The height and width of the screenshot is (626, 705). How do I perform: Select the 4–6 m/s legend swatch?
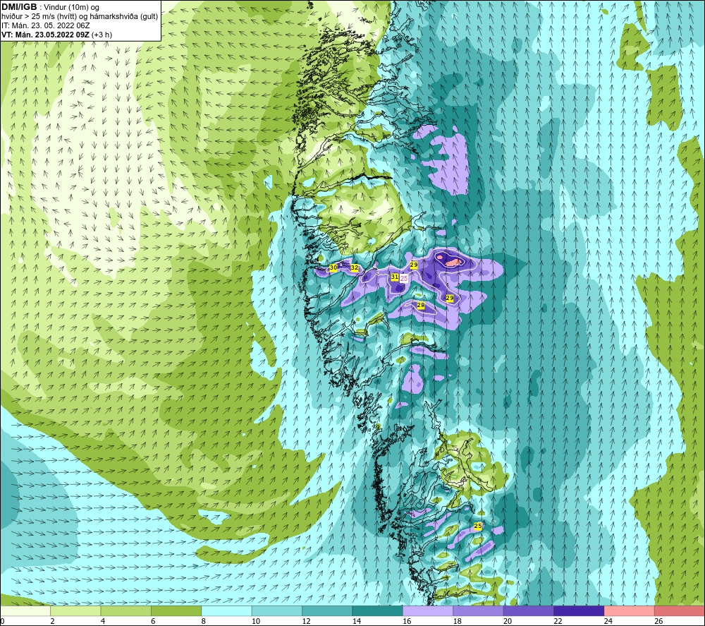point(126,610)
